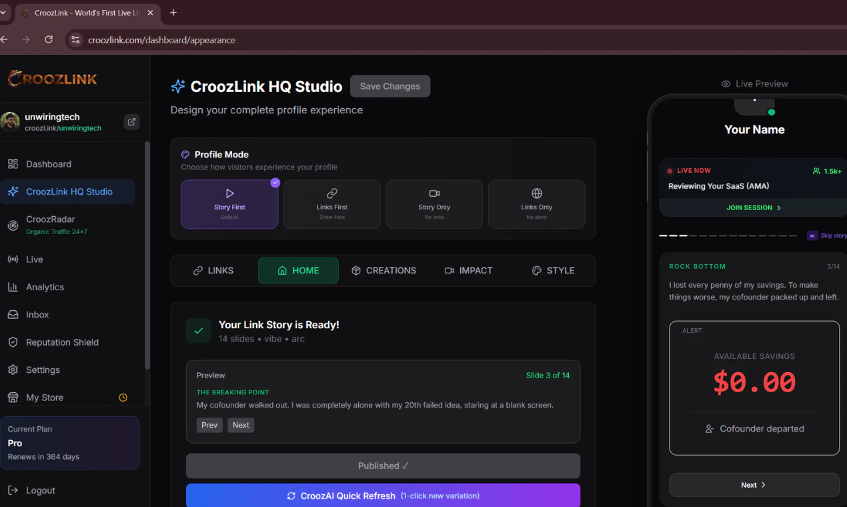
Task: Select the Links First profile mode
Action: point(331,204)
